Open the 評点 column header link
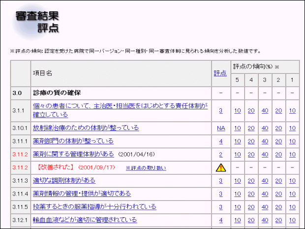The width and height of the screenshot is (305, 229). pos(220,73)
